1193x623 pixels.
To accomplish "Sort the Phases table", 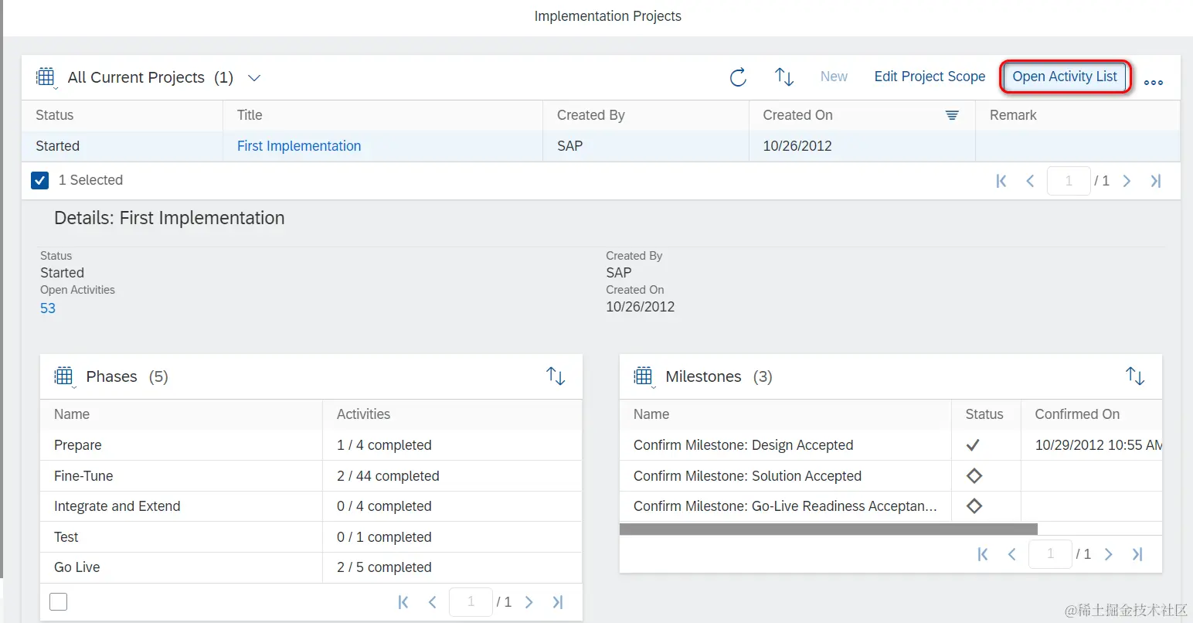I will (x=556, y=376).
